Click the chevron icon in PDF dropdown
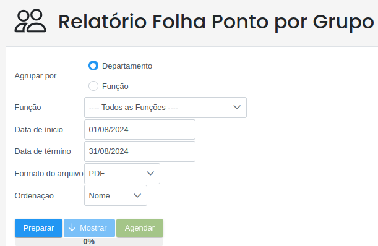The image size is (378, 246). pos(150,173)
